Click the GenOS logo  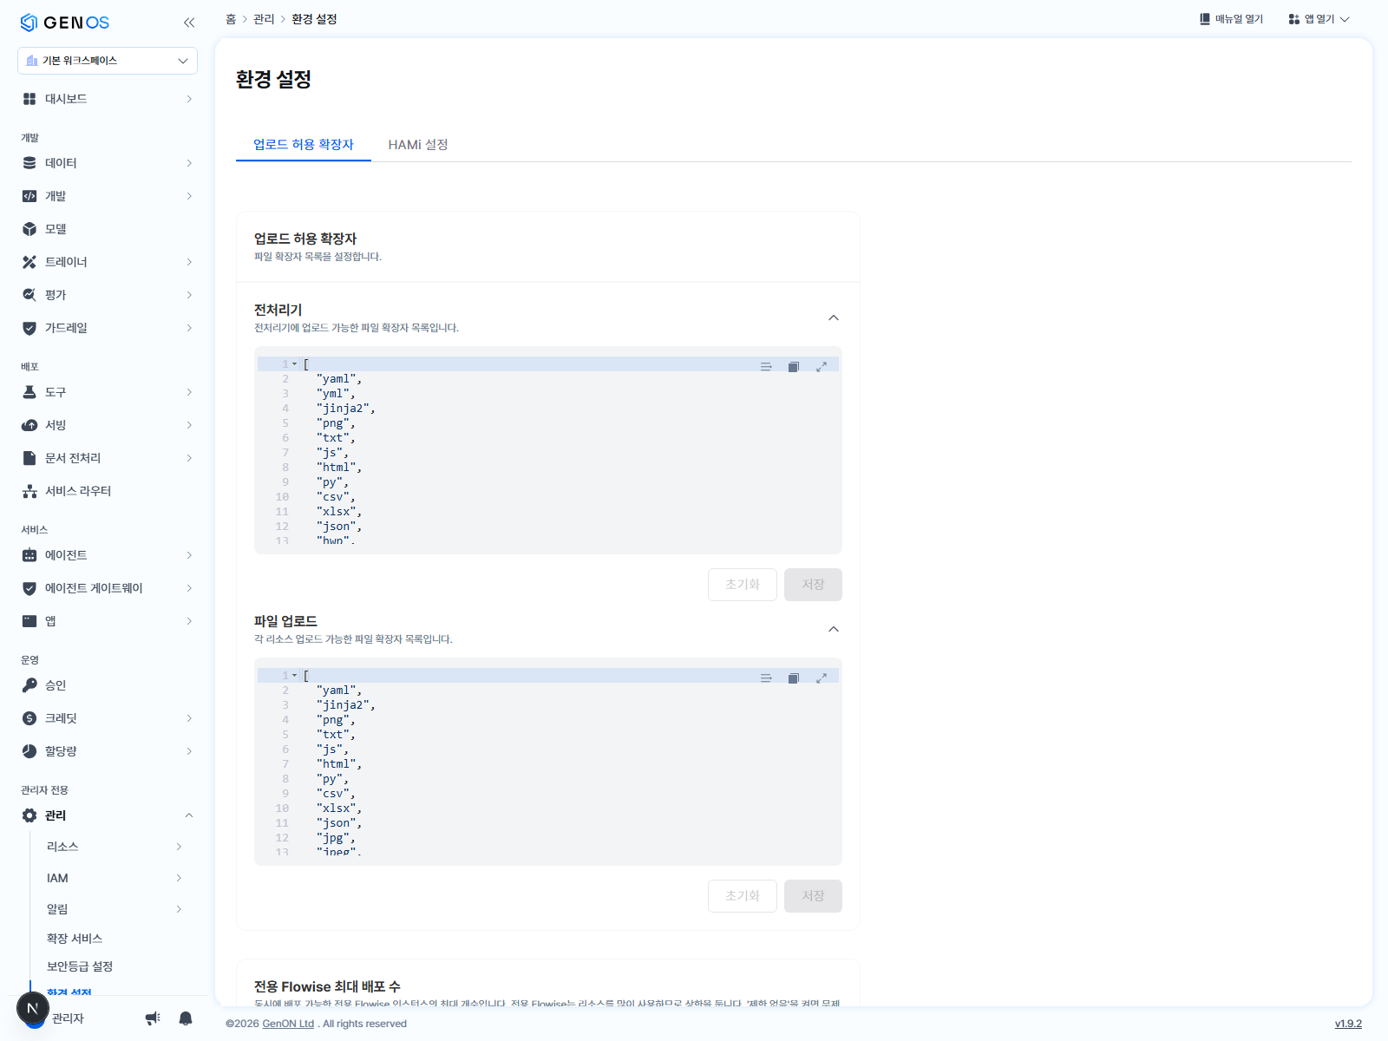click(65, 23)
